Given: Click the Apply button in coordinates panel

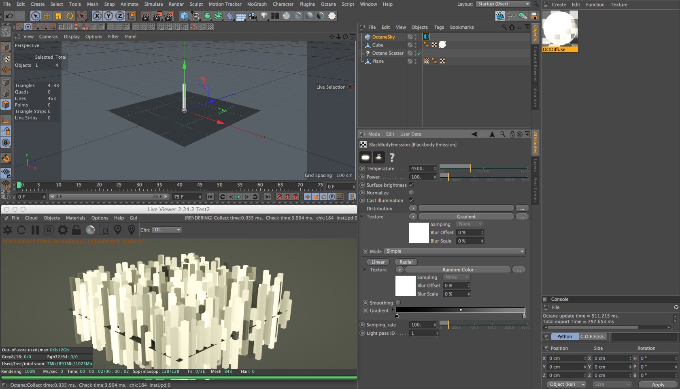Looking at the screenshot, I should tap(658, 385).
